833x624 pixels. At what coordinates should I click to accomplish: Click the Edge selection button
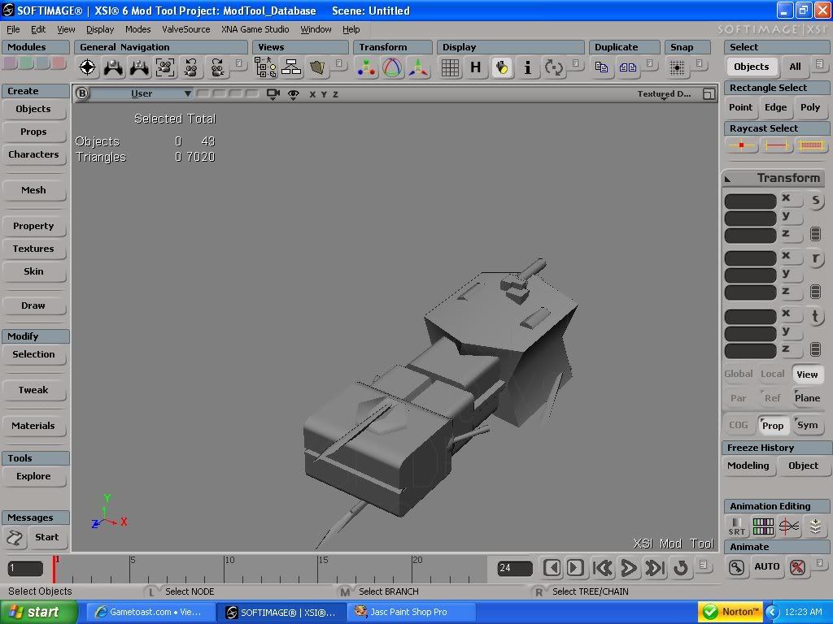(x=775, y=107)
